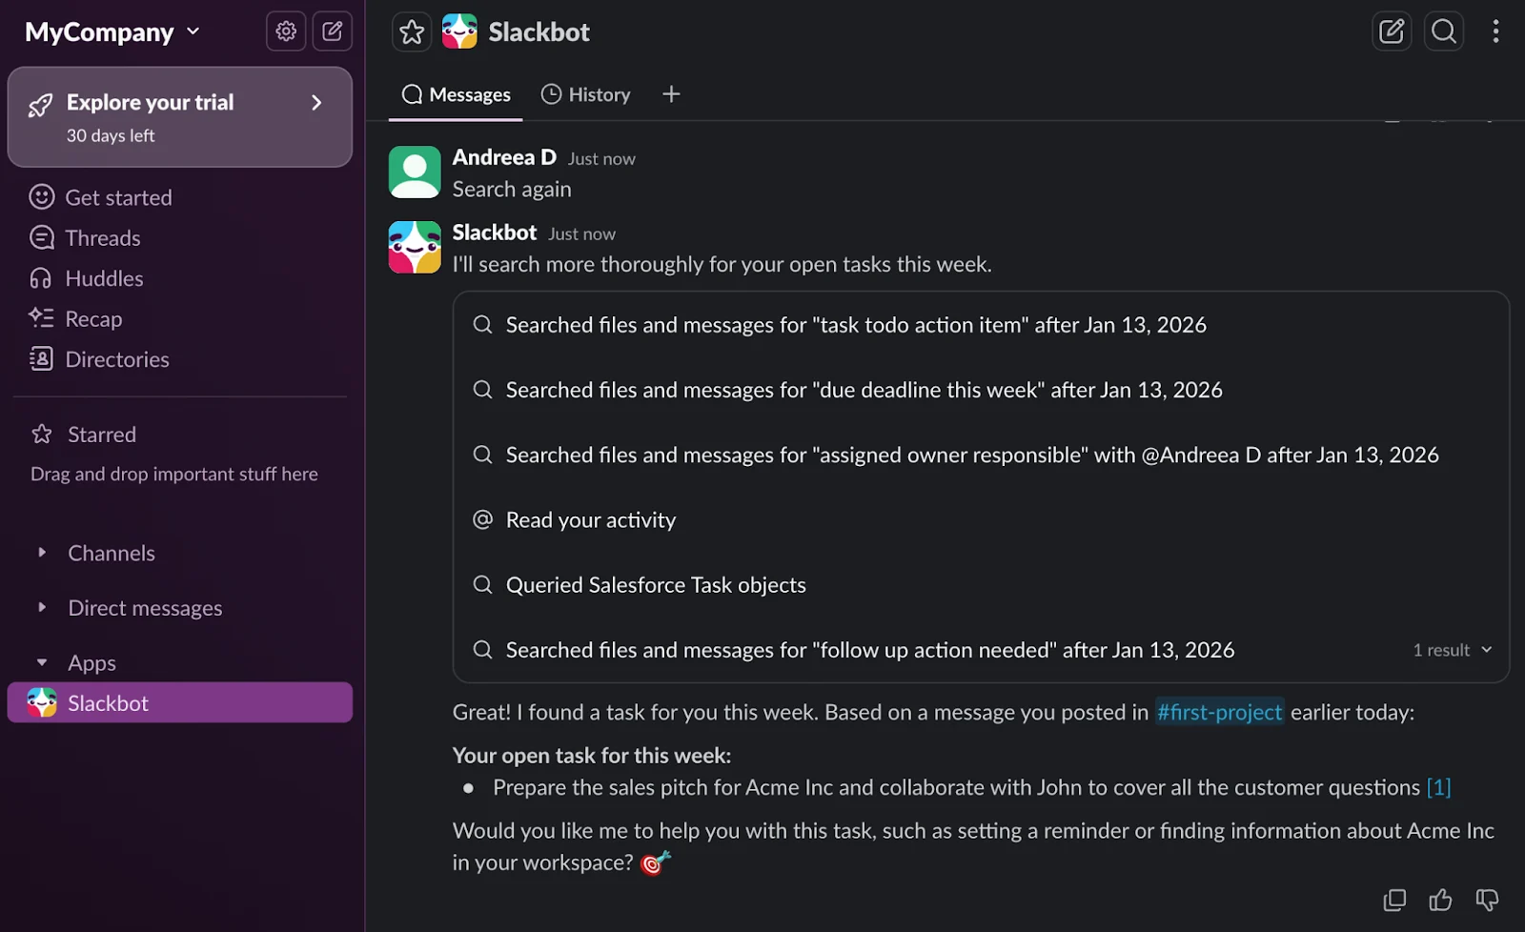Image resolution: width=1525 pixels, height=932 pixels.
Task: Copy Slackbot's response with copy icon
Action: click(1394, 900)
